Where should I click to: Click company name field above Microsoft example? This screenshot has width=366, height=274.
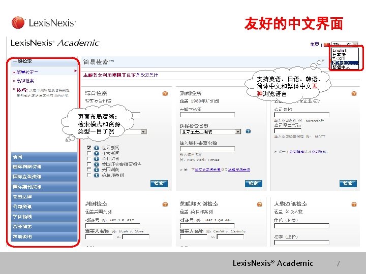coord(301,115)
